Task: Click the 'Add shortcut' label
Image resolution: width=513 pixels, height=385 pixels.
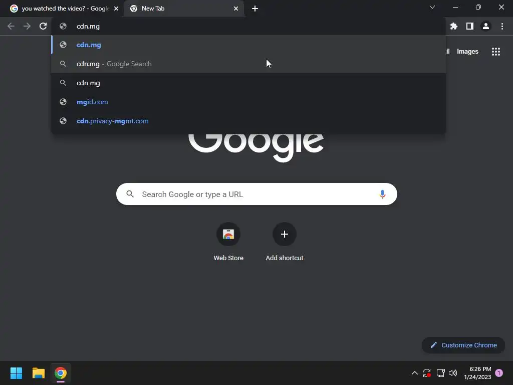Action: click(x=285, y=258)
